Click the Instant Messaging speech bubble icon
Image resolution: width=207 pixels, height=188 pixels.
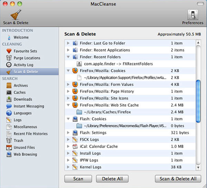[9, 106]
